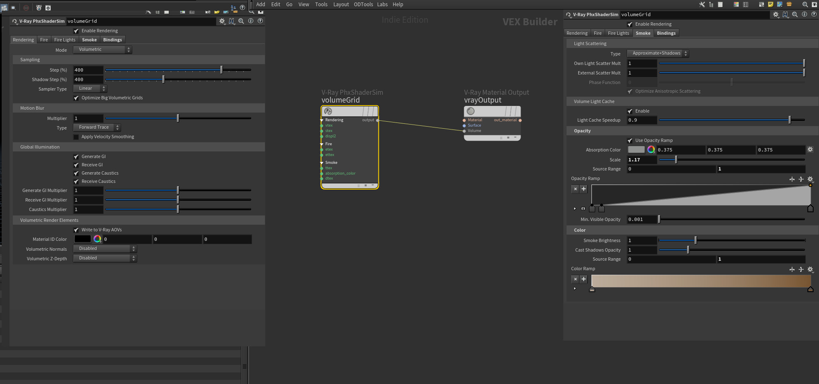Open Motion Blur Type dropdown
Image resolution: width=819 pixels, height=384 pixels.
(x=97, y=127)
